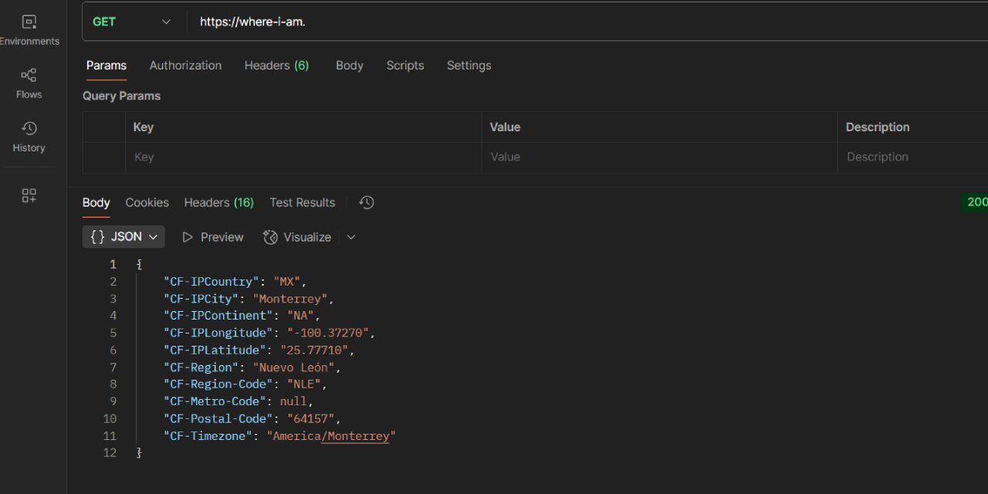Click the "Monterrey" city value
Screen dimensions: 988x494
(x=293, y=299)
